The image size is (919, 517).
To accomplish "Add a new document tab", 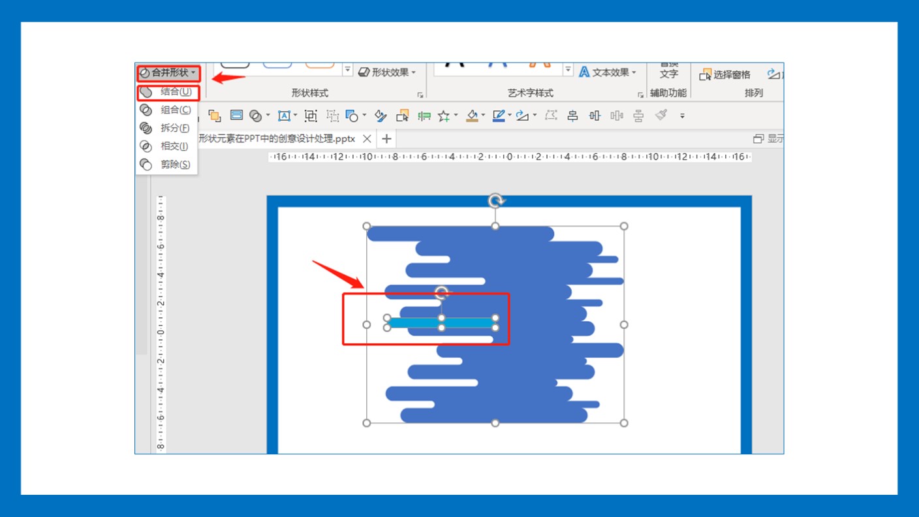I will [x=386, y=139].
